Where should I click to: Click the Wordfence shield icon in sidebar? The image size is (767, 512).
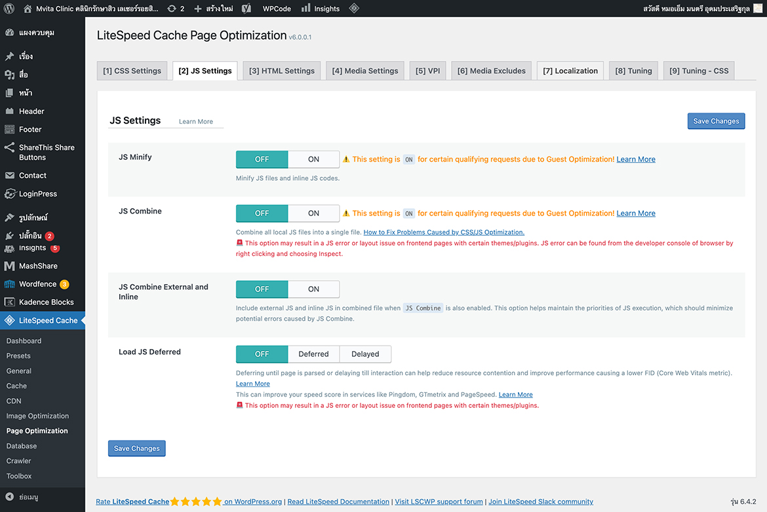9,284
